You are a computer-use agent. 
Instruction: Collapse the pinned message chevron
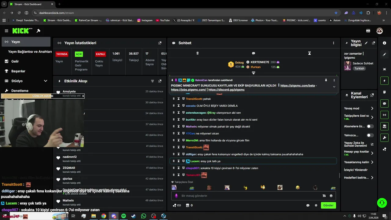tap(334, 87)
